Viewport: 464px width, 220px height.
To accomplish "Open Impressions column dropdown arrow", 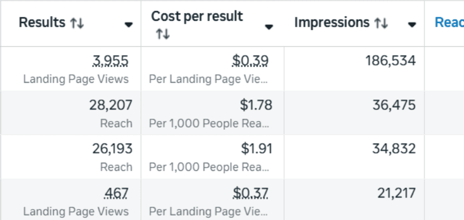I will tap(412, 25).
